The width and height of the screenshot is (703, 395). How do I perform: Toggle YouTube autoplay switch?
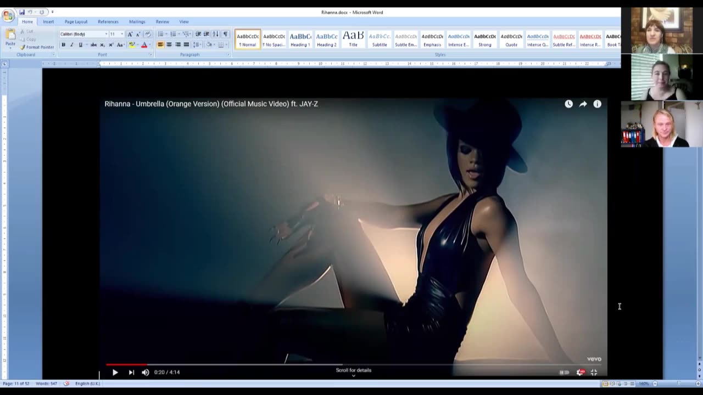(x=564, y=372)
